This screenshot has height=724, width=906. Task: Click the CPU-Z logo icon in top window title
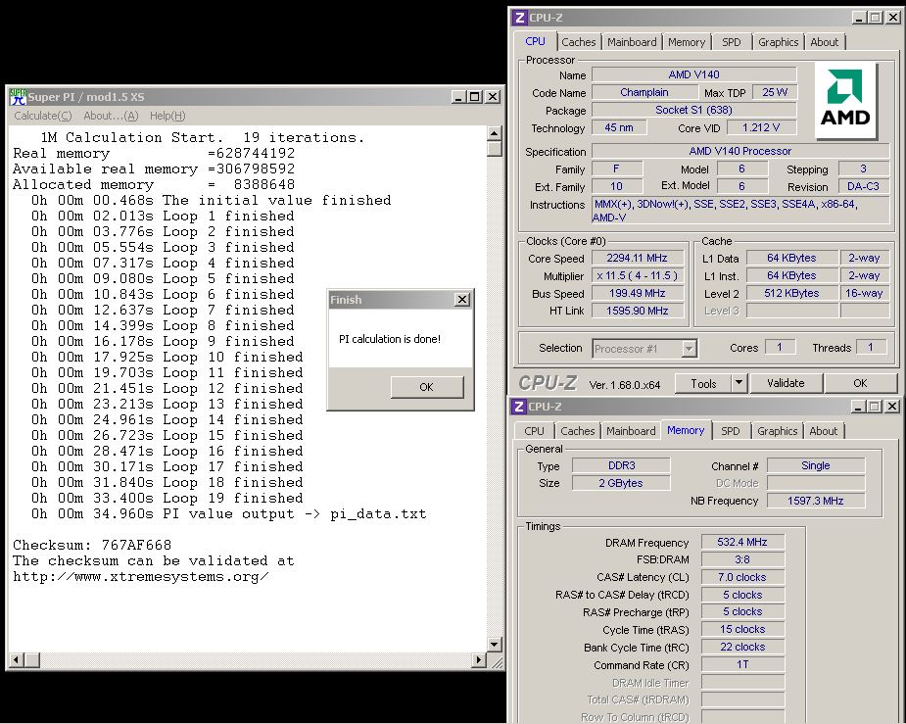click(x=519, y=18)
